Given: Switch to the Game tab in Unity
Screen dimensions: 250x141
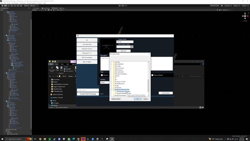Looking at the screenshot, I should (62, 8).
